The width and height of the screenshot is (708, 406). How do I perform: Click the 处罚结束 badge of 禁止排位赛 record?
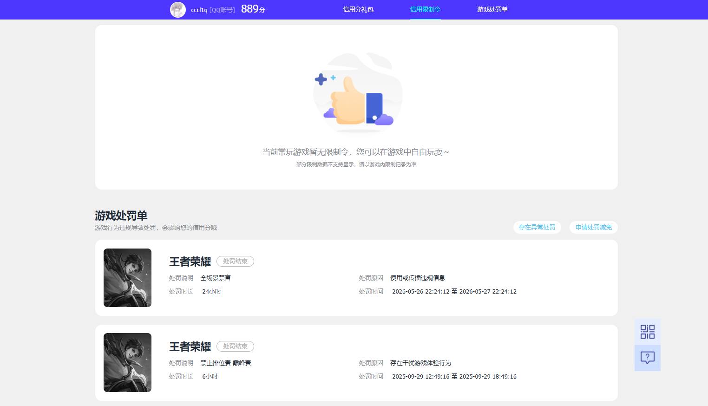click(235, 346)
